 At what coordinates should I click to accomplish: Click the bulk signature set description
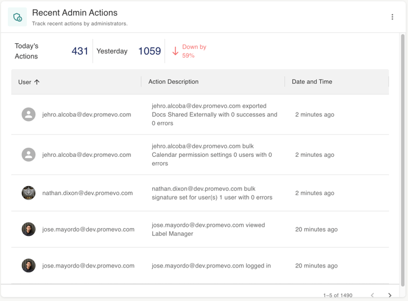(212, 193)
